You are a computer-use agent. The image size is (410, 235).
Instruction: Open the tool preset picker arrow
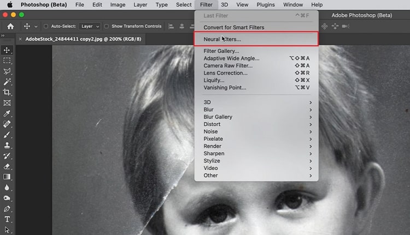tap(36, 26)
